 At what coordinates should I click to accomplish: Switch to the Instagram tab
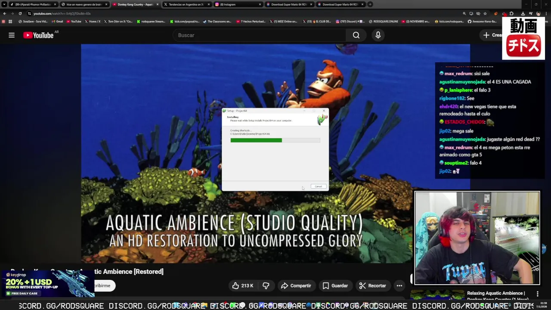(238, 4)
